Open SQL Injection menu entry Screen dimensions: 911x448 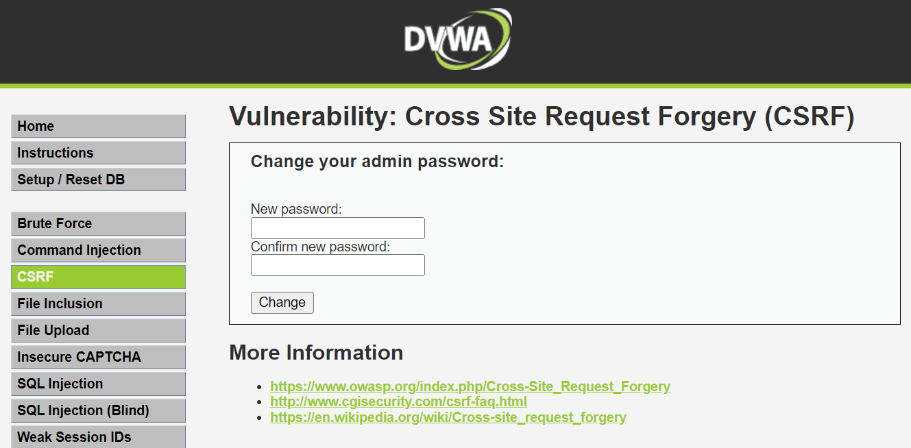(98, 384)
